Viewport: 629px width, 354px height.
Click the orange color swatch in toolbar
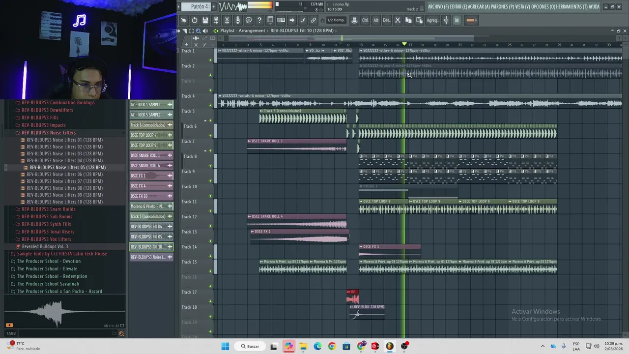[470, 20]
